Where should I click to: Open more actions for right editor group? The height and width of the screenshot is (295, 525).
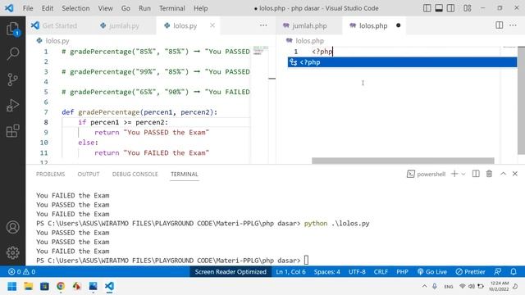tap(513, 25)
